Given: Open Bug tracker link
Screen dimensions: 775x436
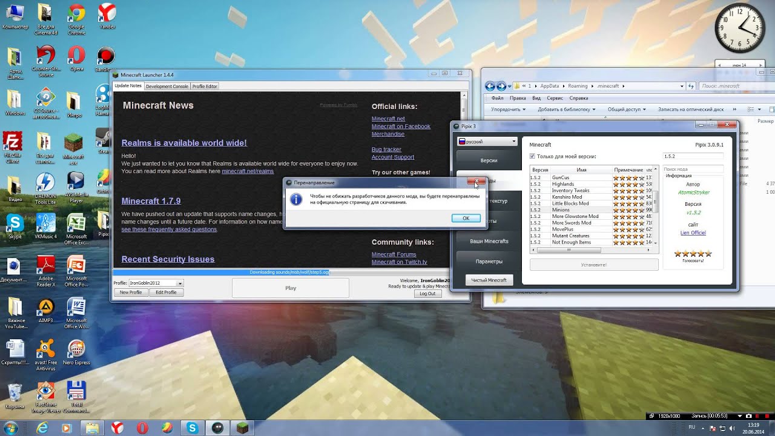Looking at the screenshot, I should click(x=386, y=150).
